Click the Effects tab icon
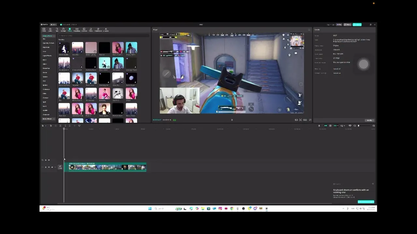 [70, 29]
